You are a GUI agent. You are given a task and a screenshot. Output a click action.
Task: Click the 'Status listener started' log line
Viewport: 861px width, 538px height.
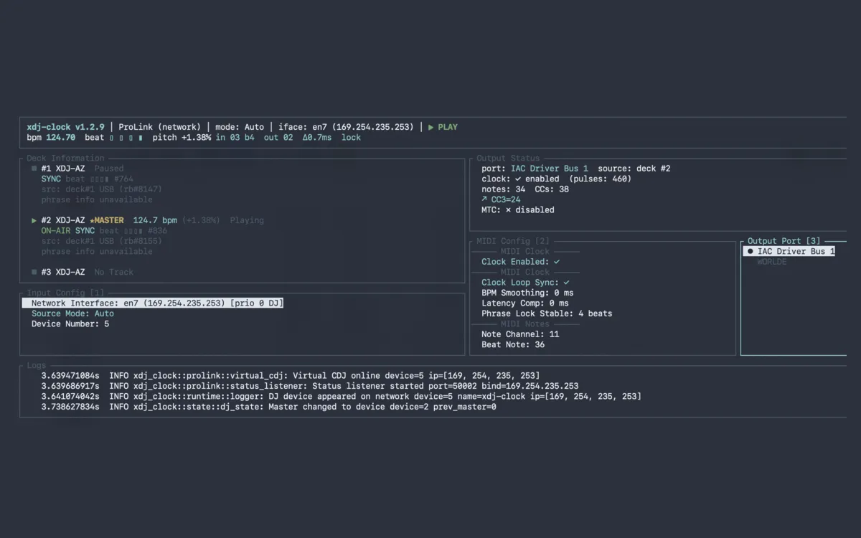[x=310, y=386]
